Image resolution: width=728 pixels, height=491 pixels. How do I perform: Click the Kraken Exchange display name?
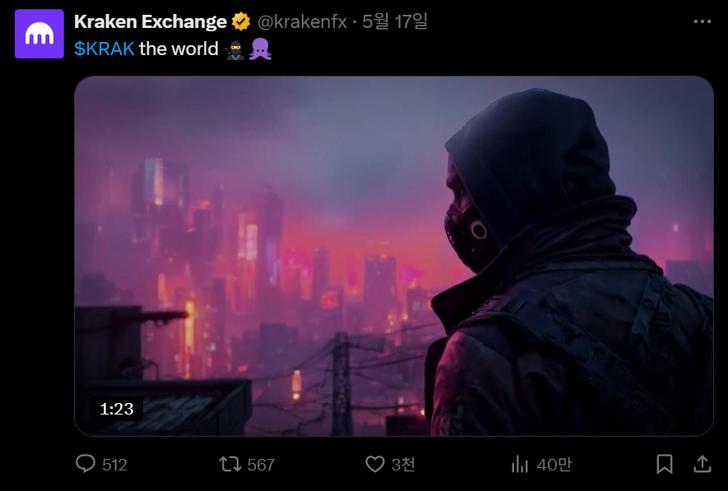click(x=151, y=22)
